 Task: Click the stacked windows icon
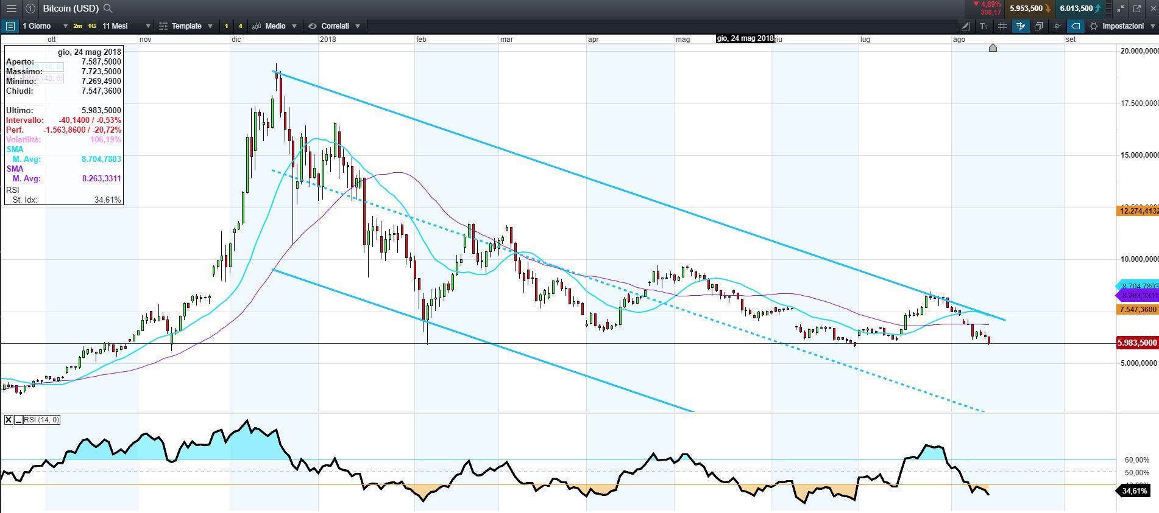coord(1039,26)
